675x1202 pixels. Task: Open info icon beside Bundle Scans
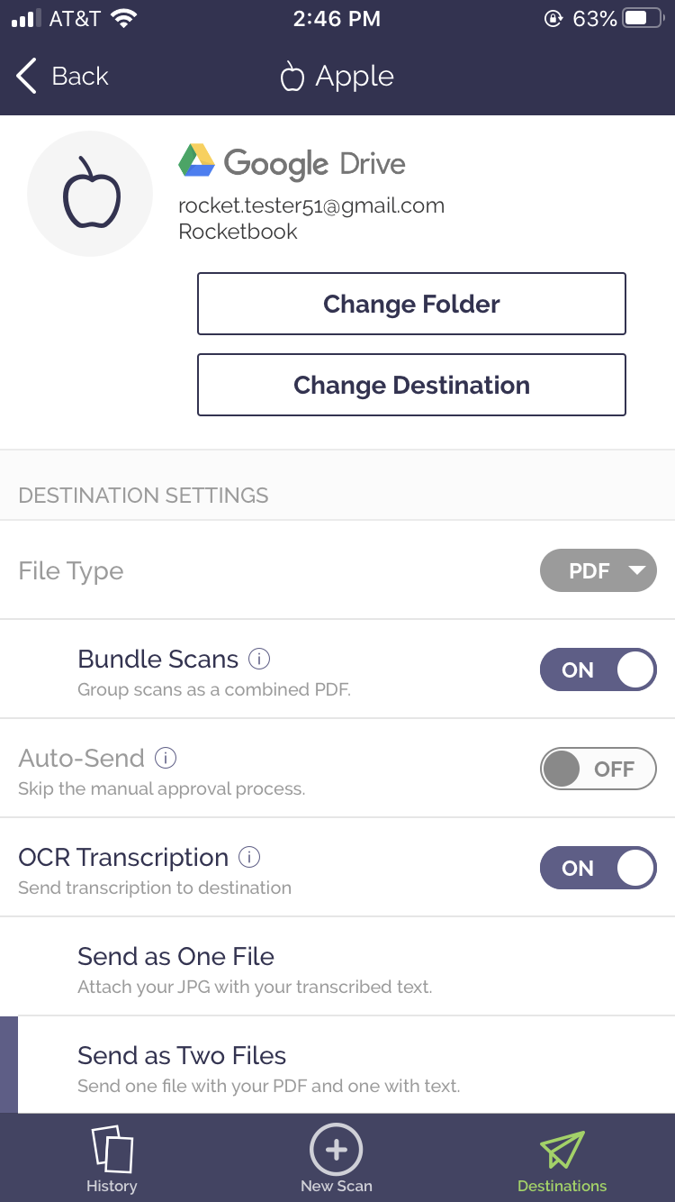pyautogui.click(x=259, y=660)
